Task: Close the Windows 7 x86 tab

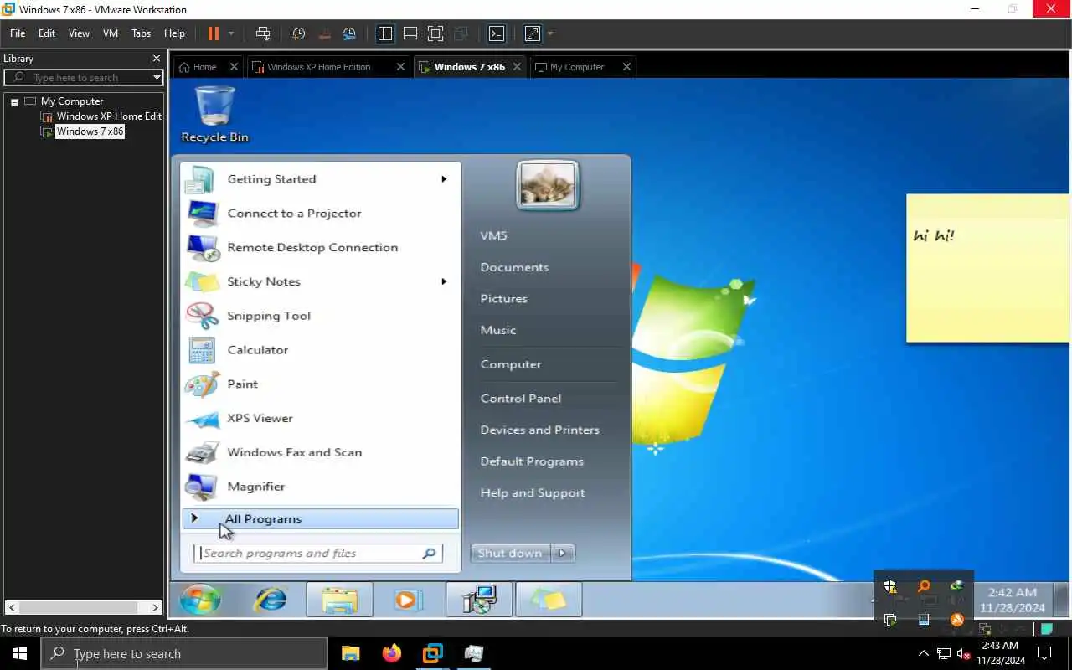Action: [x=517, y=67]
